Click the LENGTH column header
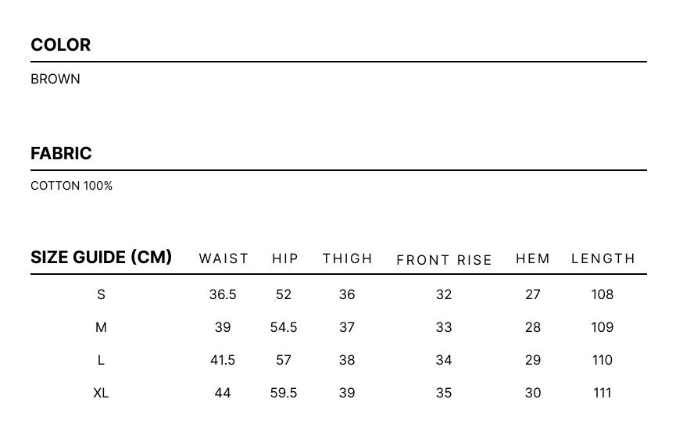Image resolution: width=683 pixels, height=424 pixels. pos(603,258)
